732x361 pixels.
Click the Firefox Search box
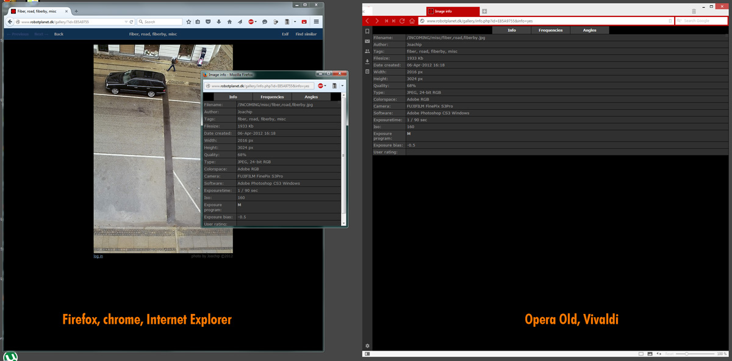pos(160,22)
